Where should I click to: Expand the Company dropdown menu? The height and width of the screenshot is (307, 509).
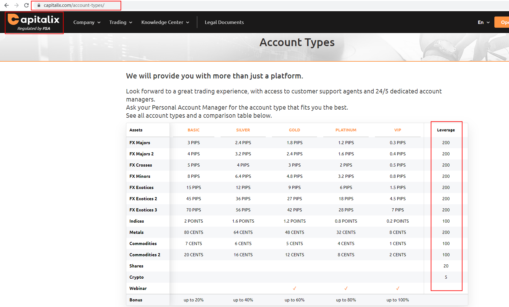click(x=87, y=22)
